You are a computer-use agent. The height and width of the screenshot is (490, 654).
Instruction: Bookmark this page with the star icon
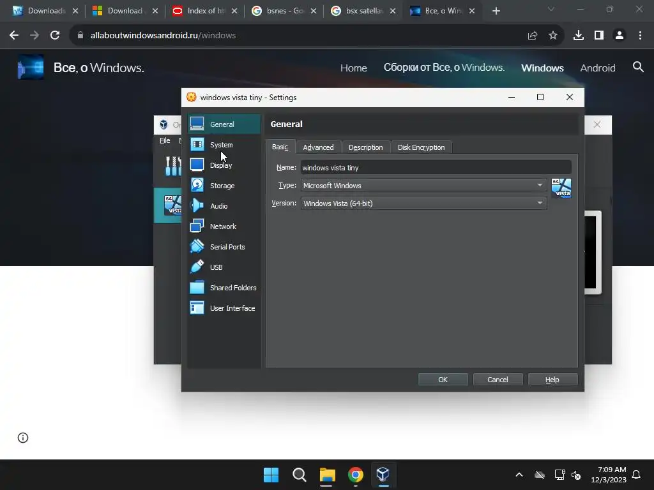pyautogui.click(x=553, y=36)
